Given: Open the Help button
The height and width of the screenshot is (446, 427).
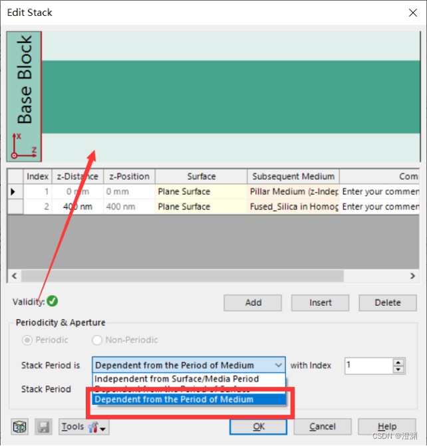Looking at the screenshot, I should pyautogui.click(x=387, y=427).
